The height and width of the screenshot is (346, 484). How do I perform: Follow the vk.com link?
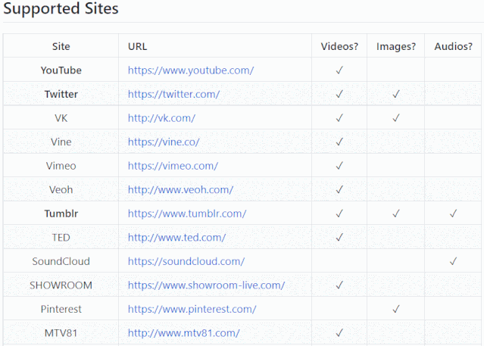(x=161, y=118)
